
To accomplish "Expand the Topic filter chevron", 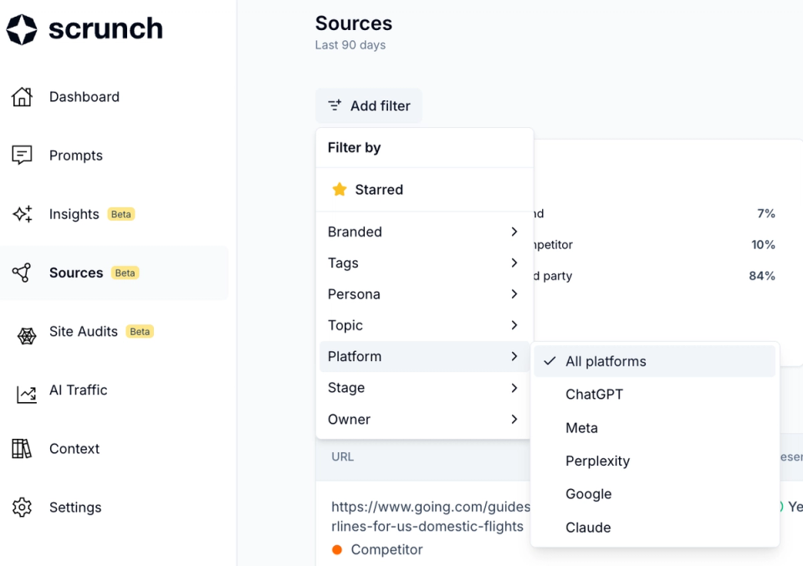I will (514, 325).
